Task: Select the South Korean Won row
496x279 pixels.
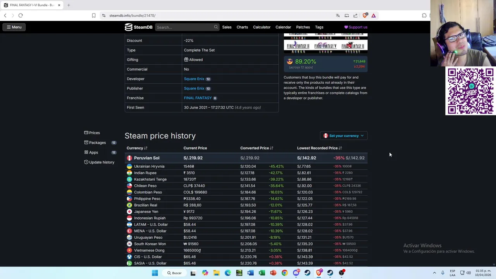Action: pos(246,244)
